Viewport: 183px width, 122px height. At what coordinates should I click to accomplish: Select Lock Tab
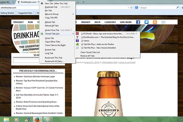tap(57, 53)
